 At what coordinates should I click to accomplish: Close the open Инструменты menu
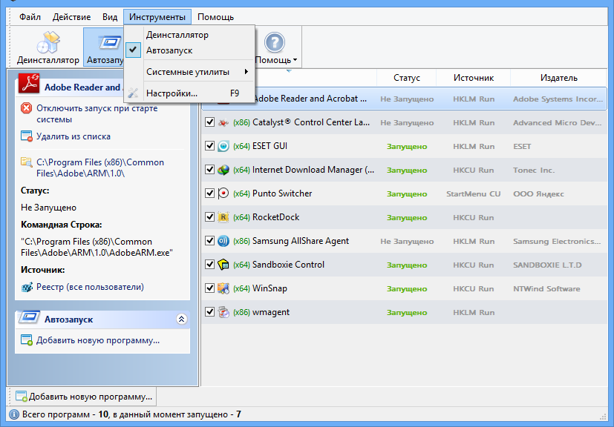(x=157, y=17)
